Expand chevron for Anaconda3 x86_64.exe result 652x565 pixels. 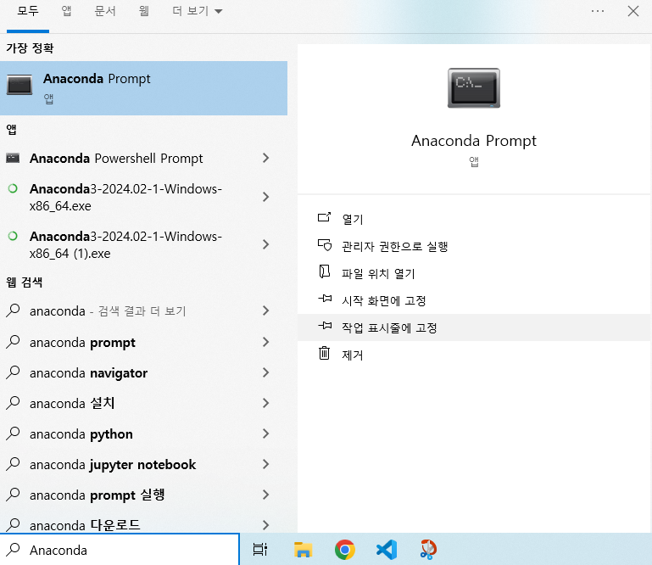click(265, 197)
